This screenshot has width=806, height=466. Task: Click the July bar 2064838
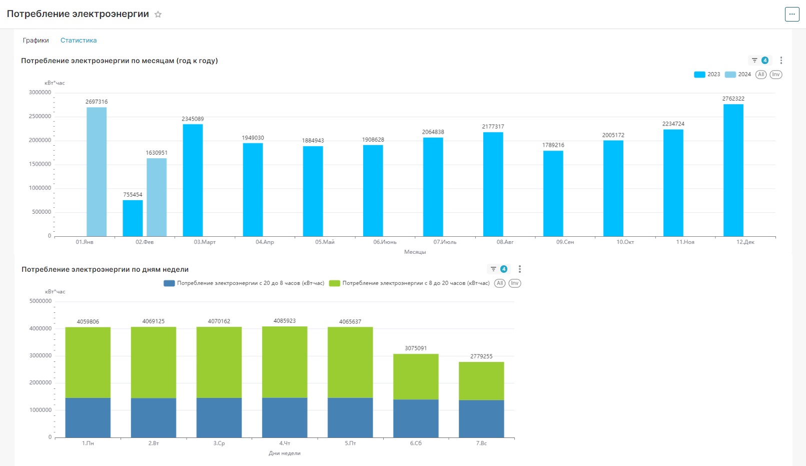(x=433, y=187)
